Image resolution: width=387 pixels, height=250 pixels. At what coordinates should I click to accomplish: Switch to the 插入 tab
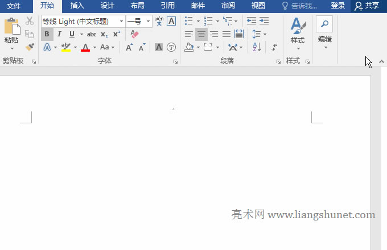click(77, 6)
